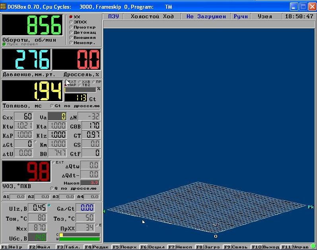Screen dimensions: 317x250
Task: Toggle the 'Q по дросселю' option
Action: click(52, 188)
